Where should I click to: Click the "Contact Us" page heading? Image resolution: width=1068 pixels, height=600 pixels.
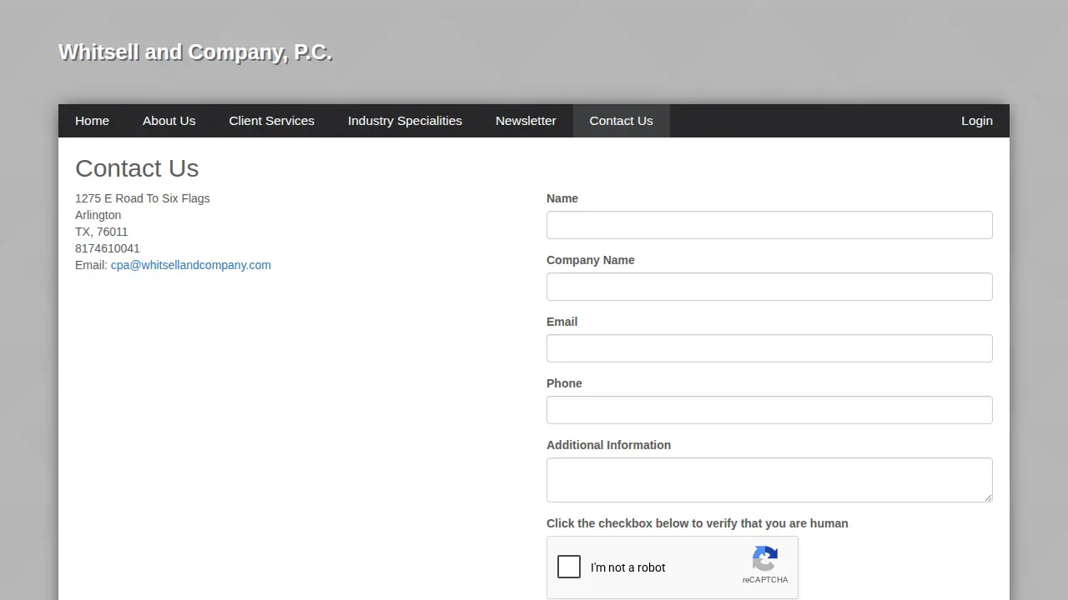137,168
